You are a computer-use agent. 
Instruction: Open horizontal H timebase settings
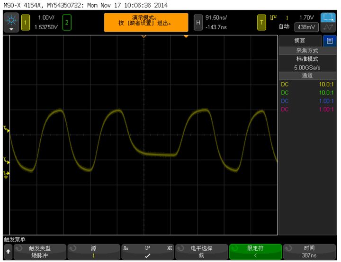(198, 23)
